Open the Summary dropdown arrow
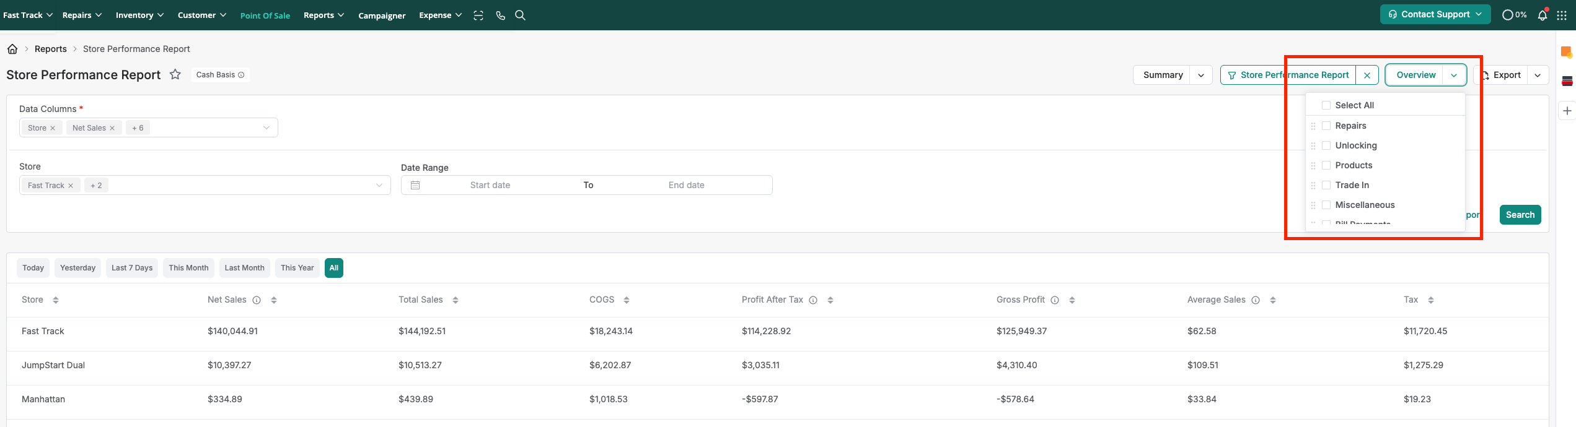This screenshot has width=1576, height=427. click(1201, 75)
